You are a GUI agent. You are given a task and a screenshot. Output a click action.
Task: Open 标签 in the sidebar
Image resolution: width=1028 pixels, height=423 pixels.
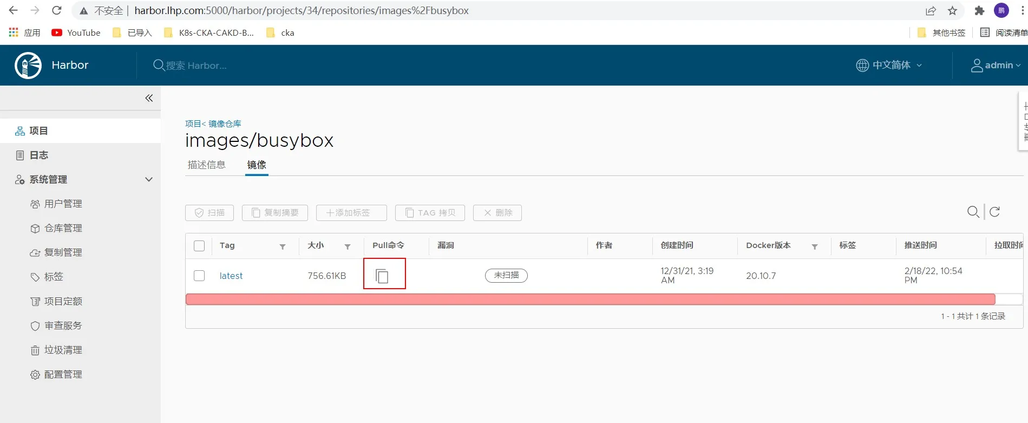(x=47, y=277)
